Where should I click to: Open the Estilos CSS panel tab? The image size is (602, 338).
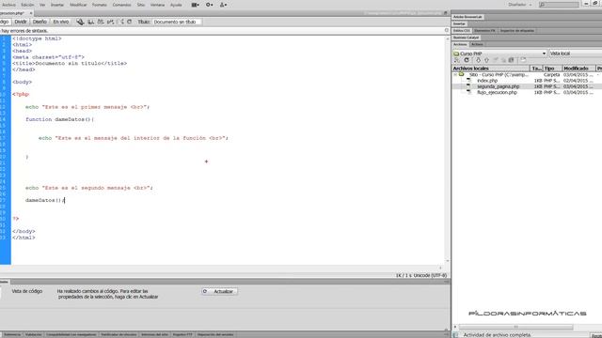(461, 31)
